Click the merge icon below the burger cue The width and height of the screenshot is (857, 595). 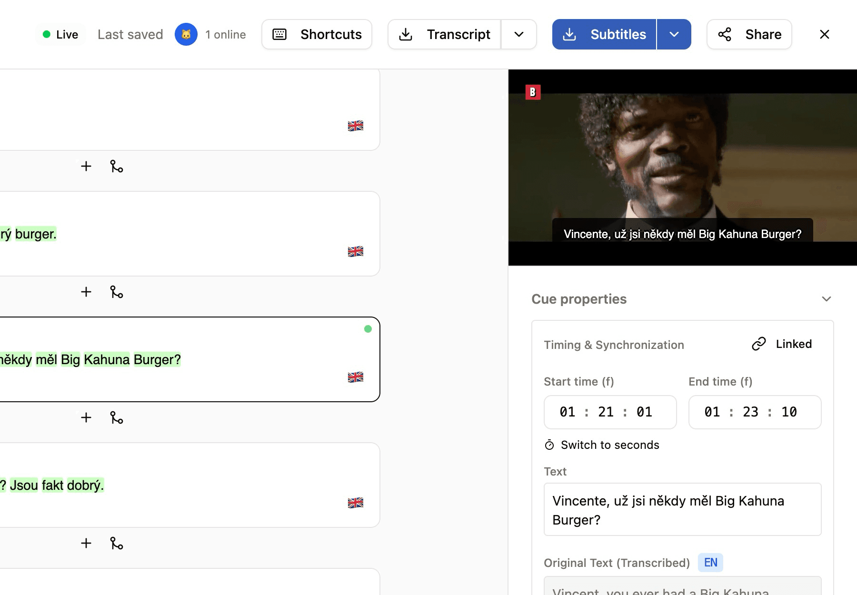coord(117,292)
